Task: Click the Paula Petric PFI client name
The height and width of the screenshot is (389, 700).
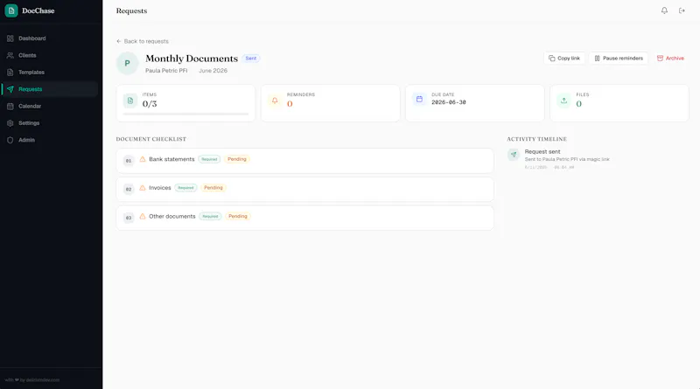Action: pos(166,71)
